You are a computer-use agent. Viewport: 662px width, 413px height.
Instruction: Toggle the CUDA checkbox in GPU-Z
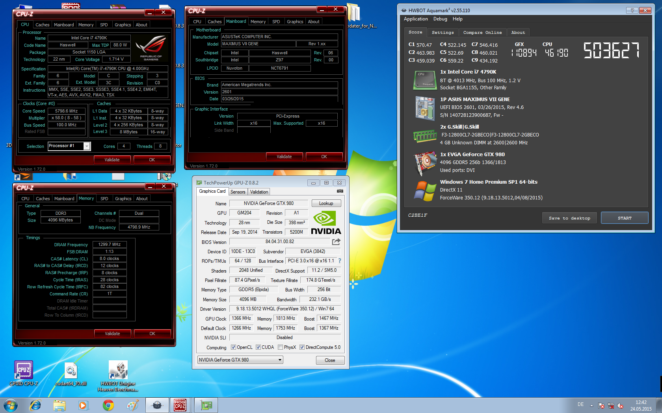coord(258,347)
